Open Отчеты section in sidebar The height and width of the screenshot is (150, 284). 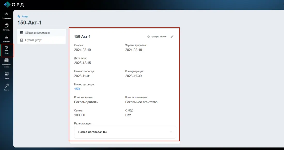click(x=6, y=75)
